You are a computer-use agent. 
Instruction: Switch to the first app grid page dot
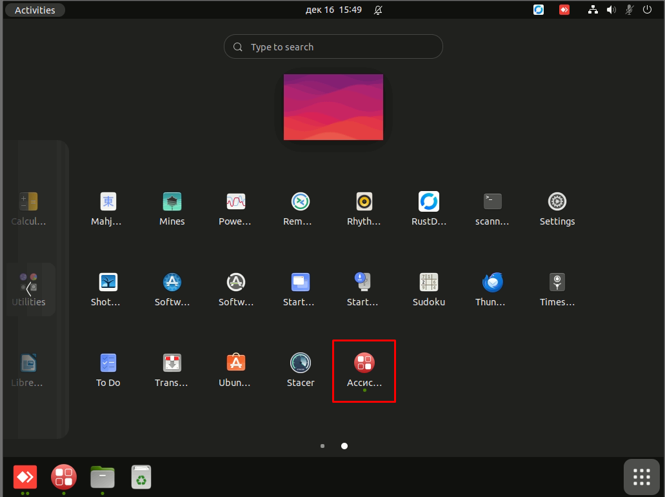click(323, 445)
